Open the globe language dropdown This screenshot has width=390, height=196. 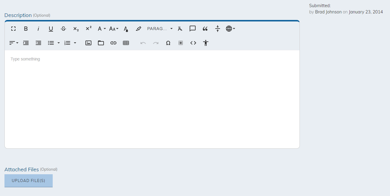230,29
